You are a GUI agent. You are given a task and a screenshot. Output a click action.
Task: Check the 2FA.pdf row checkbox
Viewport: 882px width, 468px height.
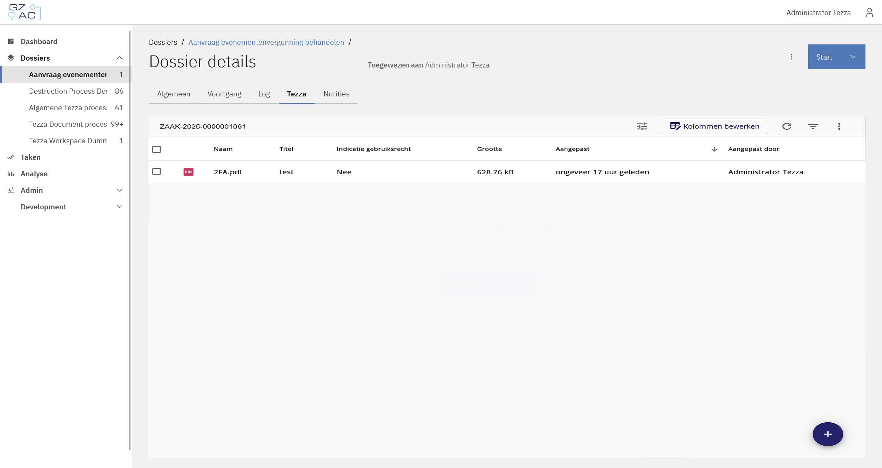pyautogui.click(x=156, y=171)
